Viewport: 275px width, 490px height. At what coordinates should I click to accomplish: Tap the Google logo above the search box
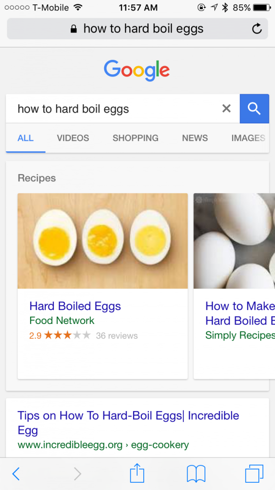pyautogui.click(x=137, y=70)
